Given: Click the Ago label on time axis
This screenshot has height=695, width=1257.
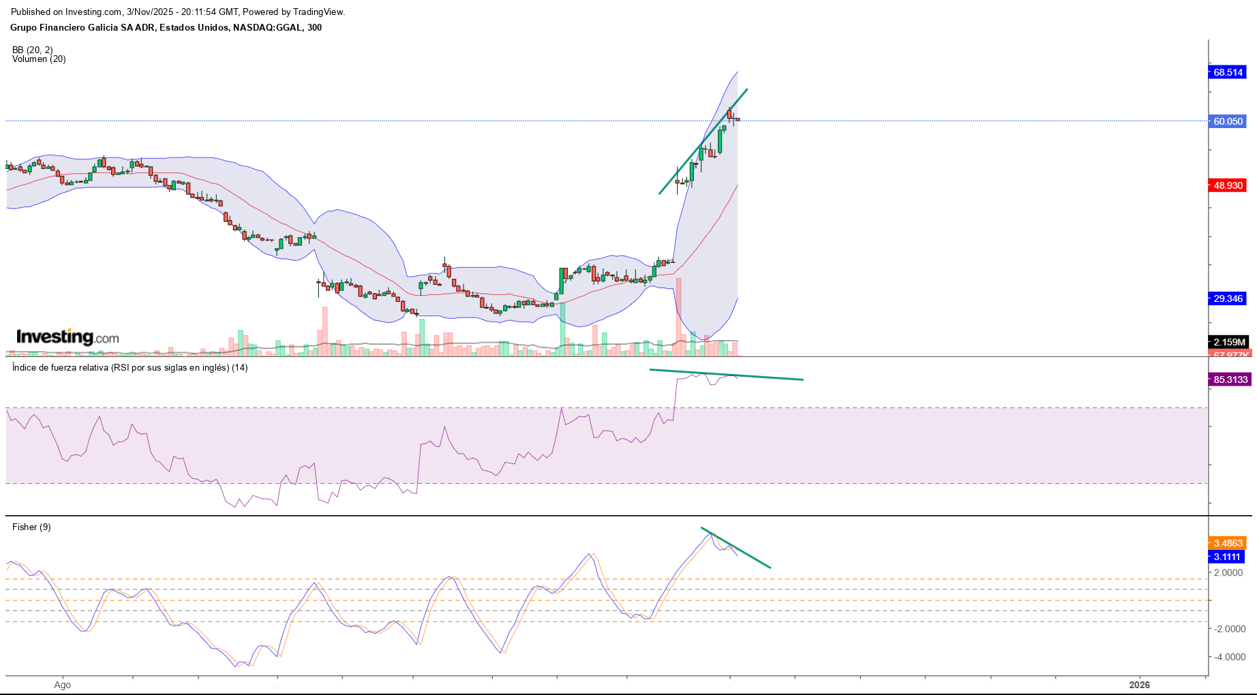Looking at the screenshot, I should tap(62, 685).
